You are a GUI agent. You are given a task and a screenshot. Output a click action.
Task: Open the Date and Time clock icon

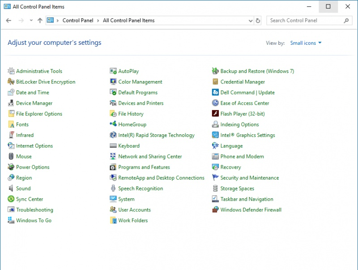click(11, 93)
